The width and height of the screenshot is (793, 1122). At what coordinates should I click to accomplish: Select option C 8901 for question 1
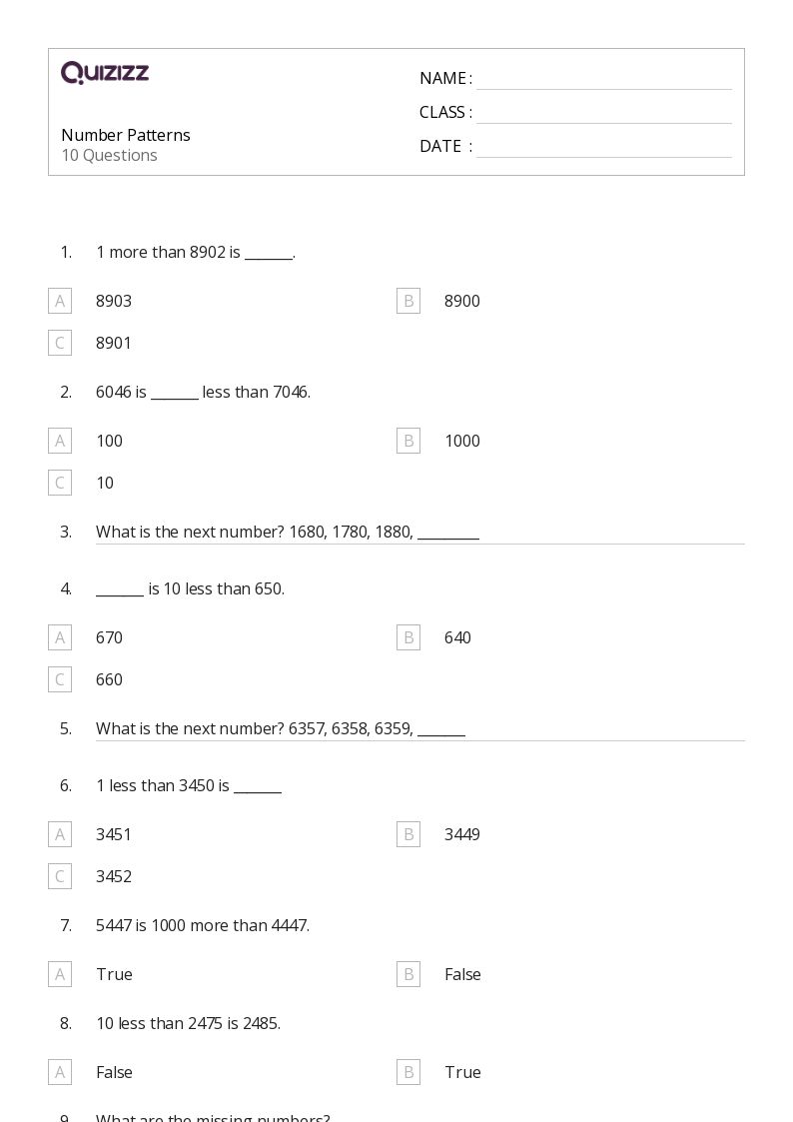click(x=60, y=343)
